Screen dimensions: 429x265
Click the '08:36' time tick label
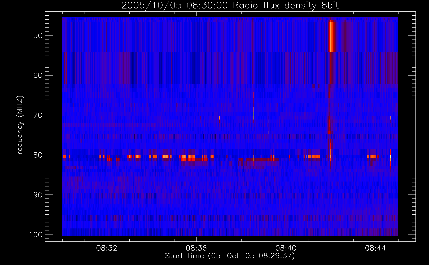[x=196, y=248]
